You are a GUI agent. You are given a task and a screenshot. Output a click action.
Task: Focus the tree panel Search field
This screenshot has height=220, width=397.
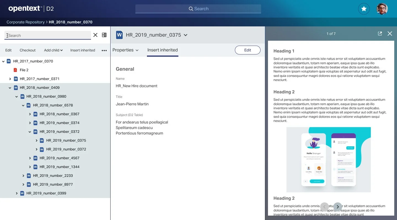click(48, 35)
